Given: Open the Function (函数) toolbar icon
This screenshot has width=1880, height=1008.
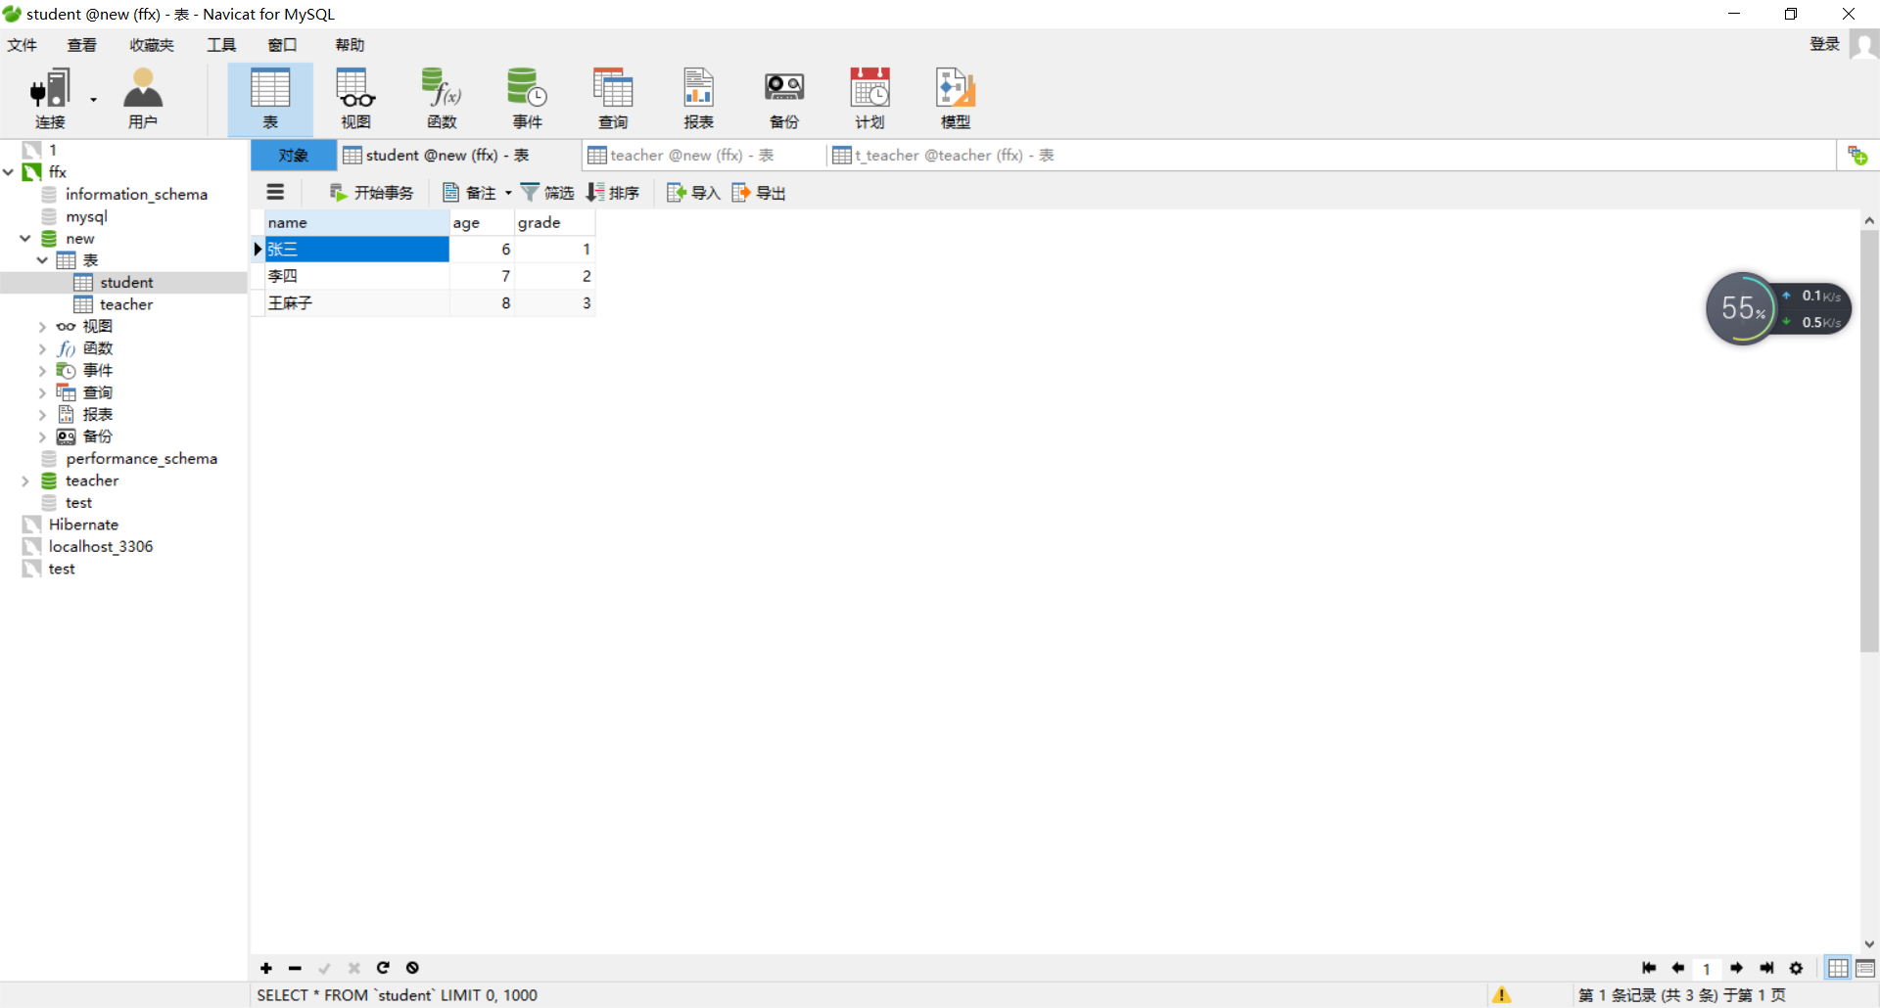Looking at the screenshot, I should coord(442,98).
